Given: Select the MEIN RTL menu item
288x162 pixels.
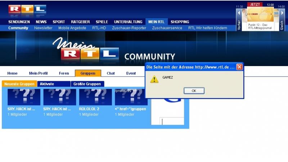Looking at the screenshot, I should (x=156, y=22).
